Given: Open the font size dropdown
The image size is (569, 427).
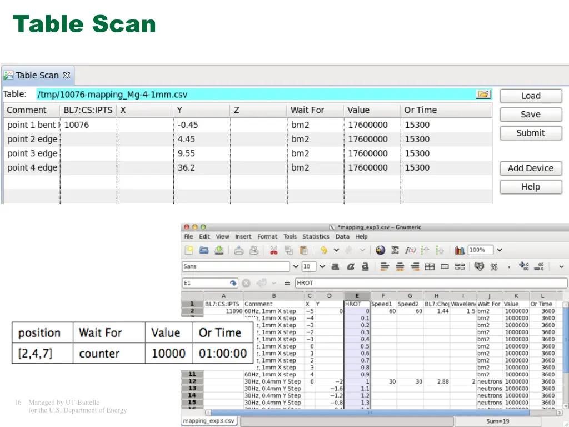Looking at the screenshot, I should pyautogui.click(x=322, y=267).
